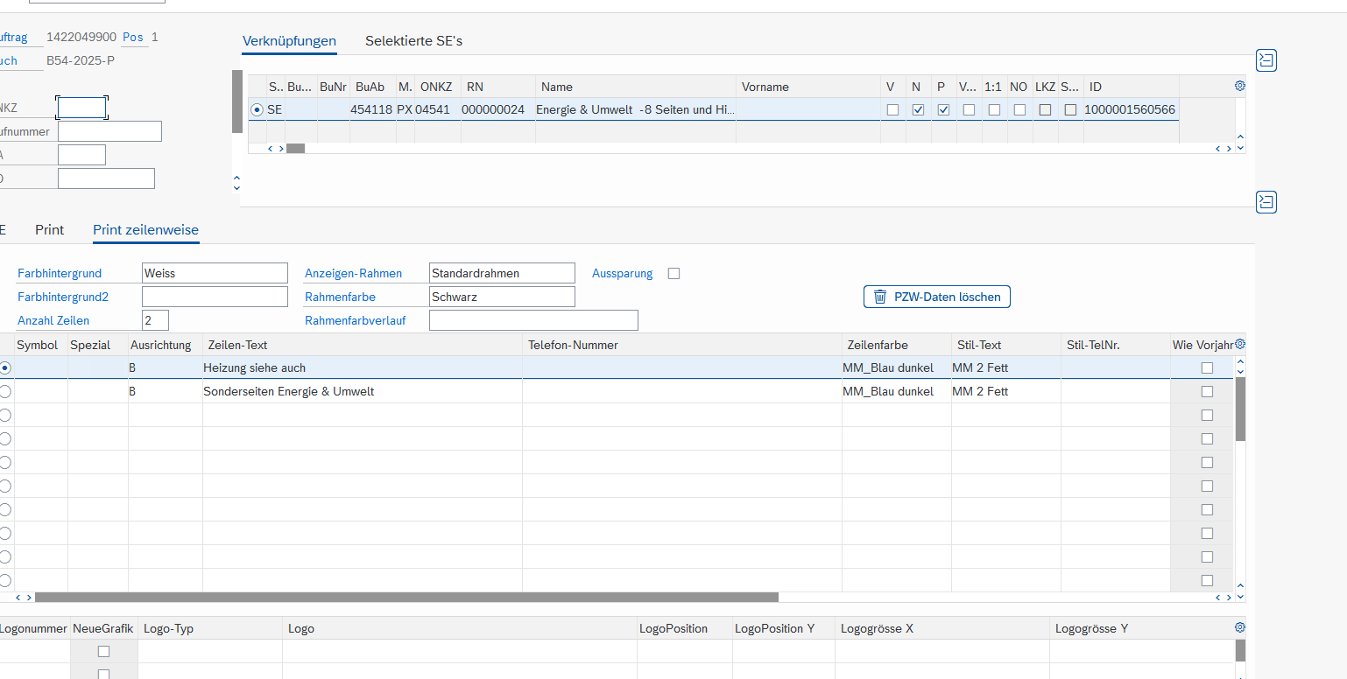Click the RN column header
1347x679 pixels.
point(497,87)
